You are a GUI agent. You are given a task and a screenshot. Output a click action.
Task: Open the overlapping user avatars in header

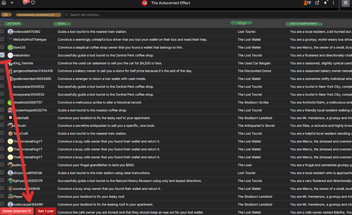pos(307,3)
